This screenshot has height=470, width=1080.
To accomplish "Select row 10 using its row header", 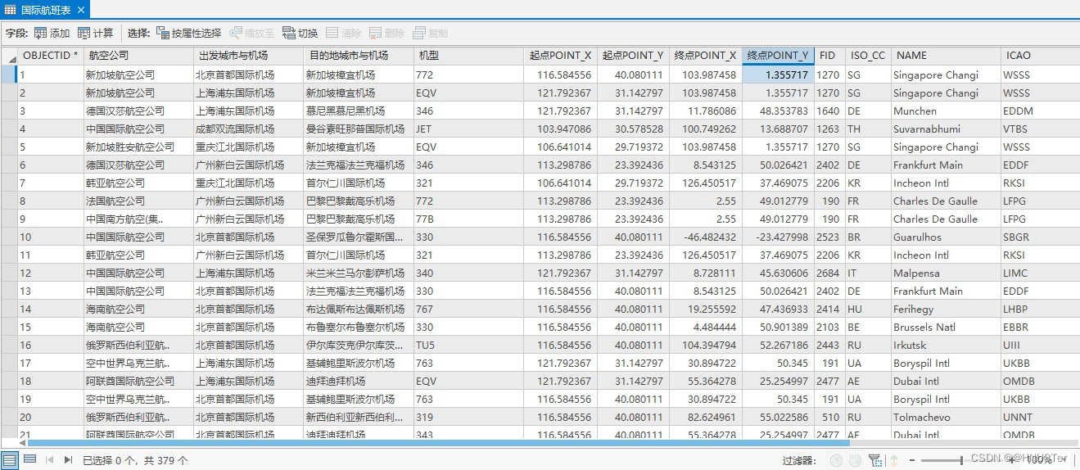I will coord(9,237).
